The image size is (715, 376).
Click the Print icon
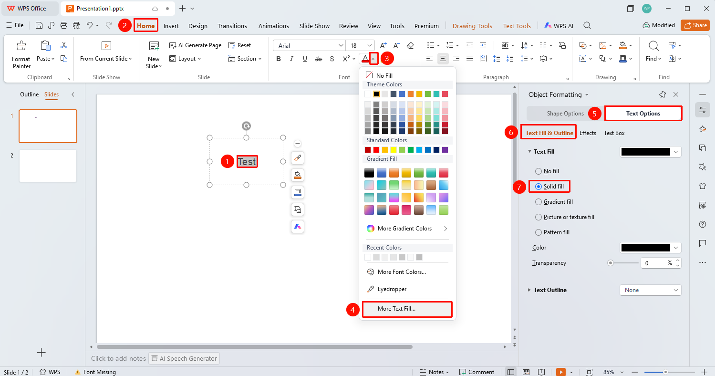tap(64, 25)
